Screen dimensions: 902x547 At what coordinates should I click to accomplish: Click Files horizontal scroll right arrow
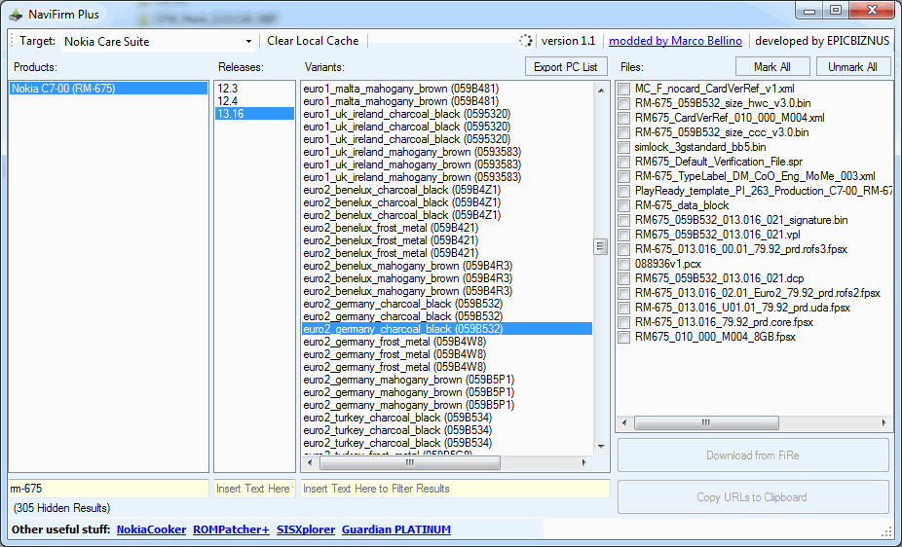(x=884, y=422)
